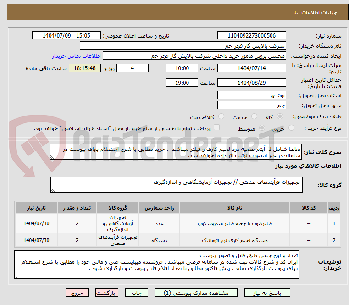Click the کد کالا column header

click(x=309, y=208)
